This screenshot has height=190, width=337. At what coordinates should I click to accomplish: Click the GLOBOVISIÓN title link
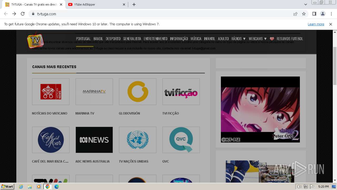pyautogui.click(x=129, y=113)
